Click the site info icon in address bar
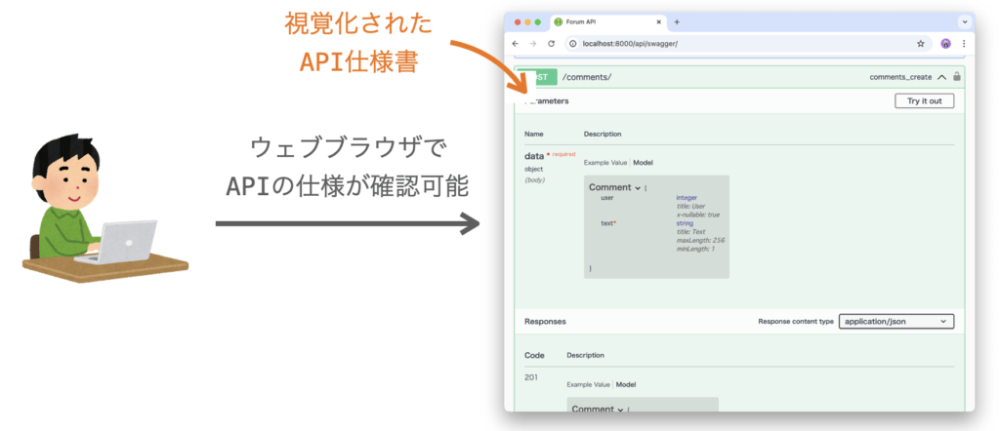Image resolution: width=1000 pixels, height=431 pixels. [x=572, y=44]
